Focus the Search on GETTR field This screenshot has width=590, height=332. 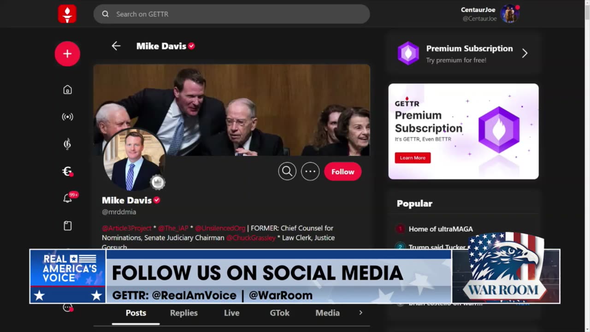(232, 14)
